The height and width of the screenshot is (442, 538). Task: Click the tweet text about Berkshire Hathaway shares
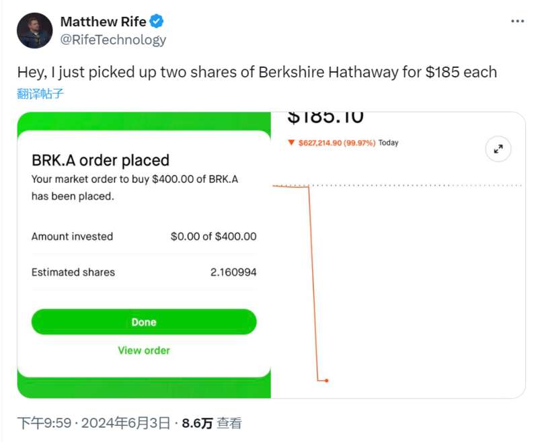click(x=257, y=72)
